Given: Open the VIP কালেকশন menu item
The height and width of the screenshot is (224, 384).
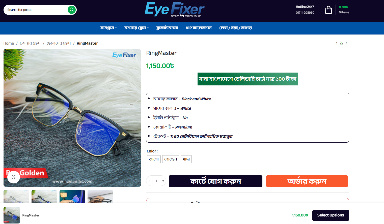Looking at the screenshot, I should pos(199,28).
